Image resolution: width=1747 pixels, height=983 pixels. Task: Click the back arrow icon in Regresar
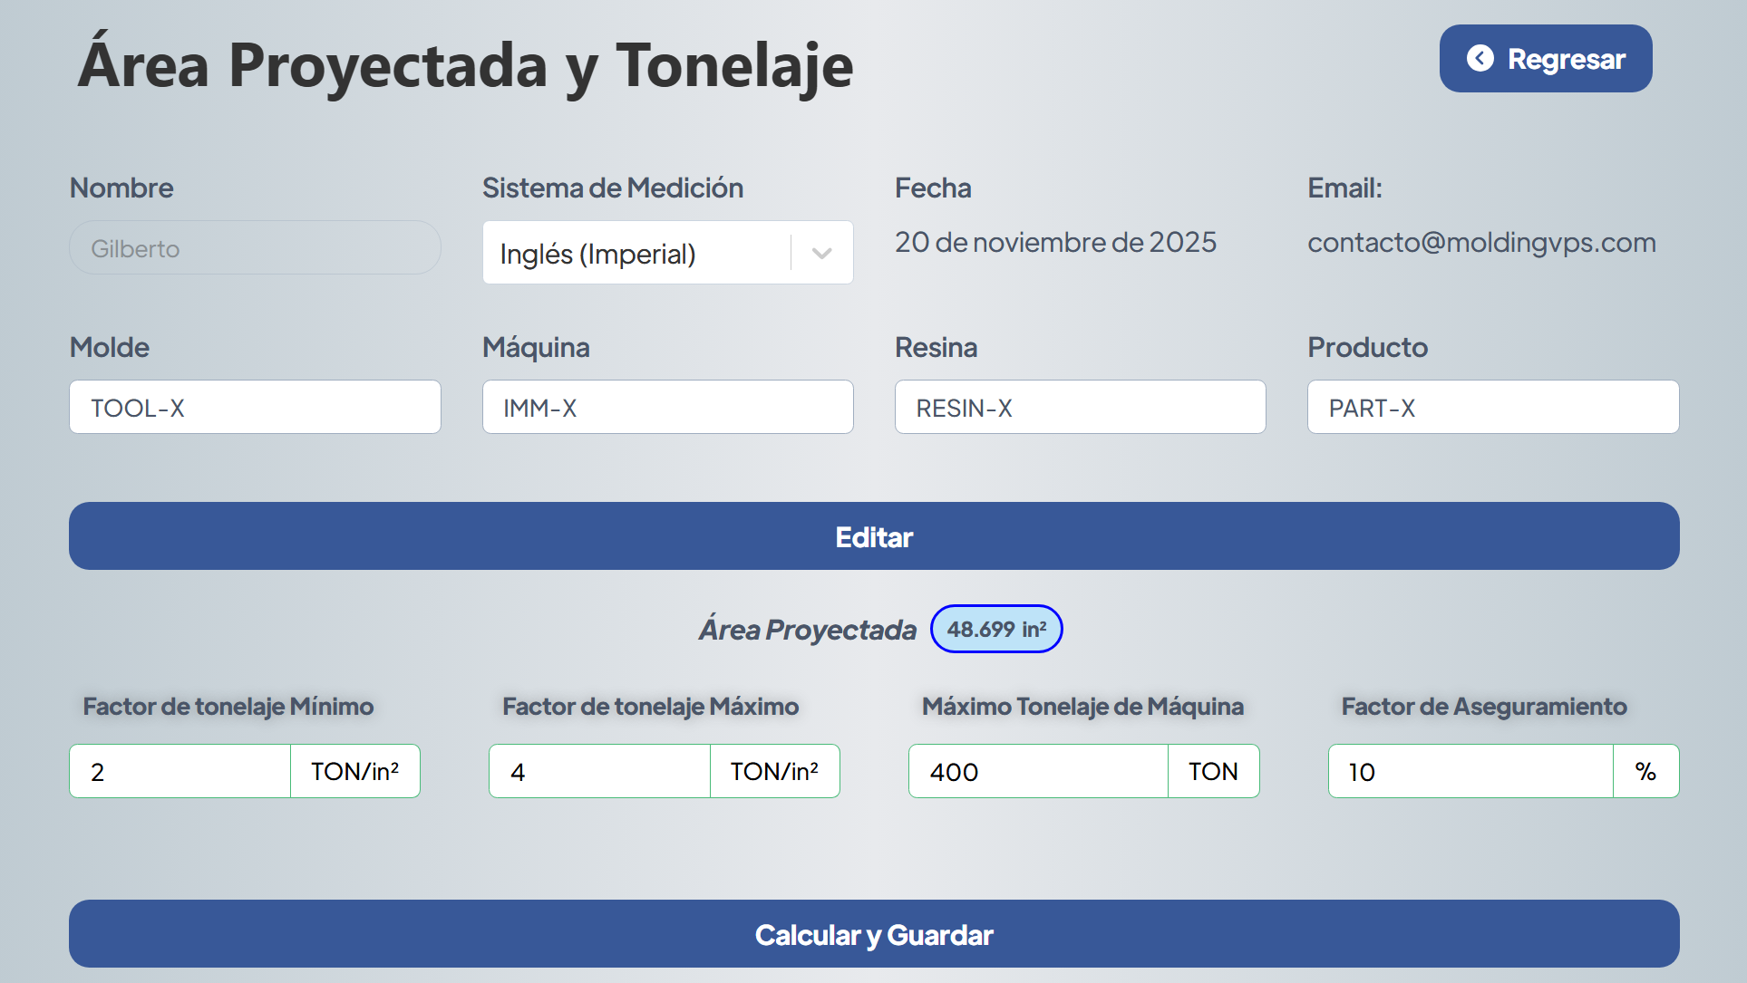point(1480,59)
